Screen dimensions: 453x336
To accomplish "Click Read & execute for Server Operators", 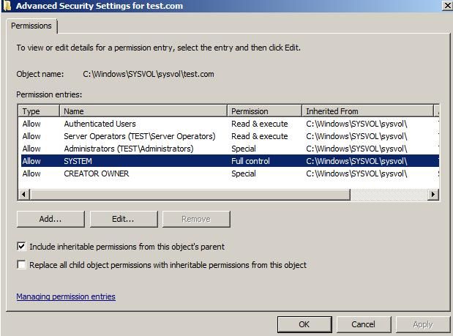I will (260, 136).
